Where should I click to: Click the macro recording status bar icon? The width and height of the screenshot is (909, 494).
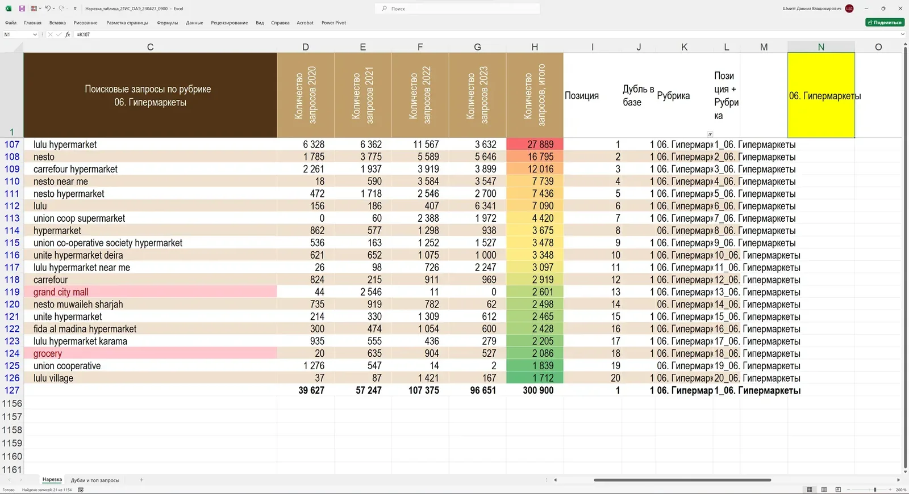81,489
